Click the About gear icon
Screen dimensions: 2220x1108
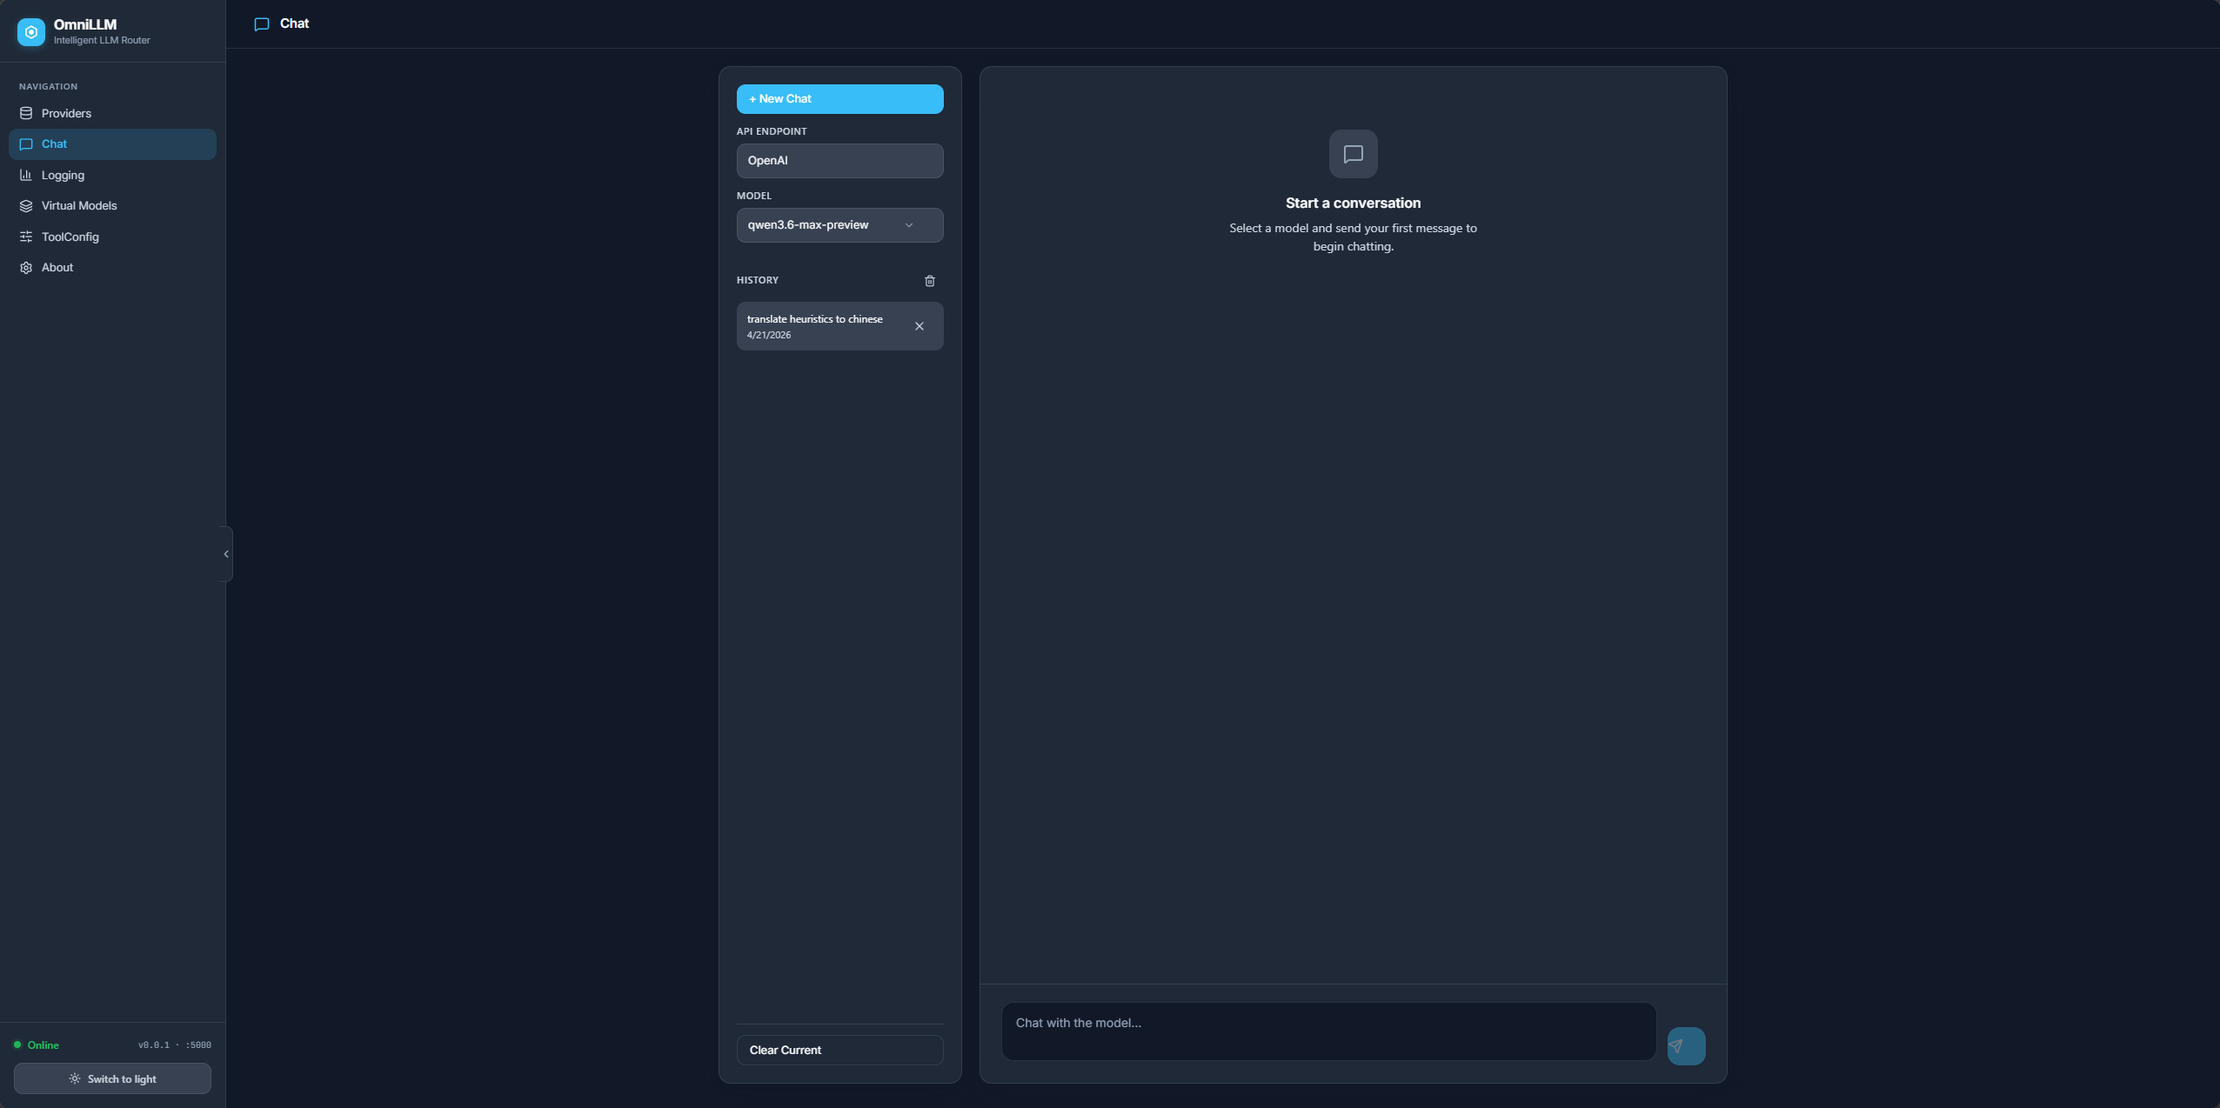(26, 267)
